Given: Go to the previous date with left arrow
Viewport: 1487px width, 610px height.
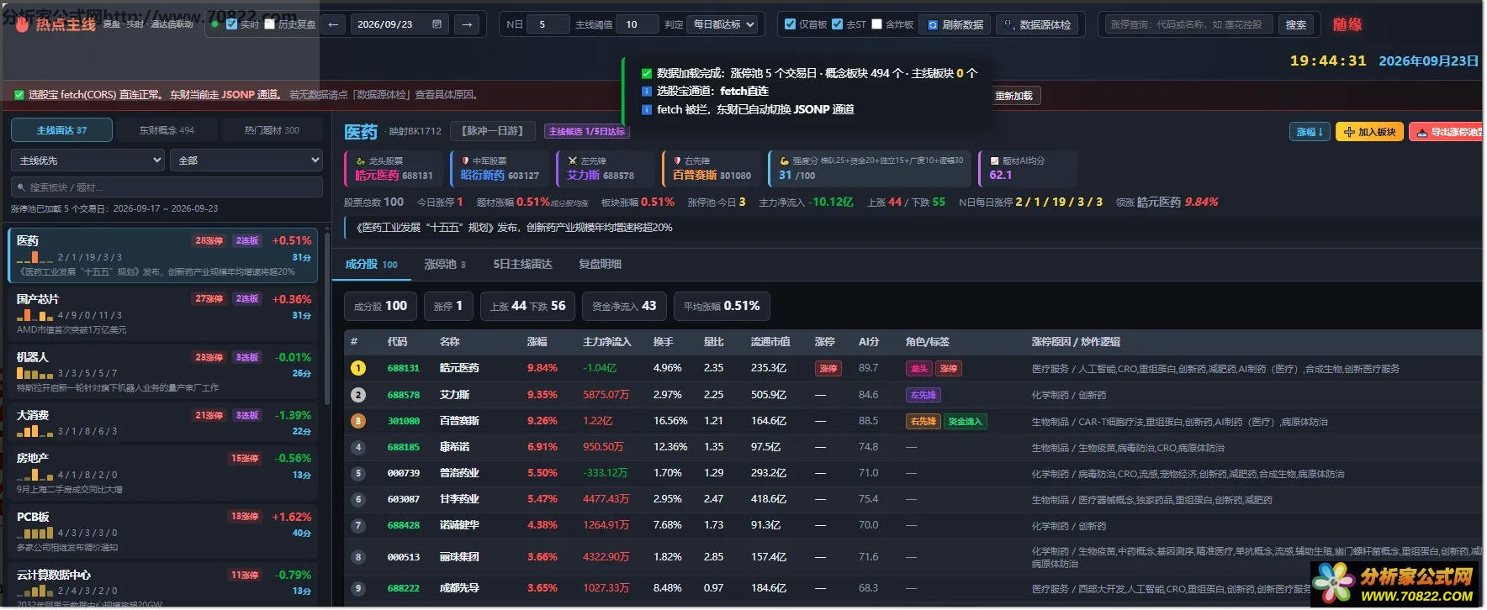Looking at the screenshot, I should point(333,24).
